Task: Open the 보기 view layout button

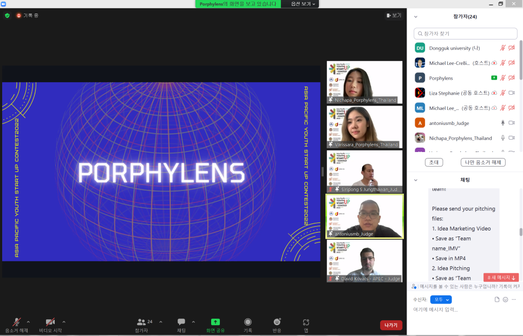Action: pos(394,15)
